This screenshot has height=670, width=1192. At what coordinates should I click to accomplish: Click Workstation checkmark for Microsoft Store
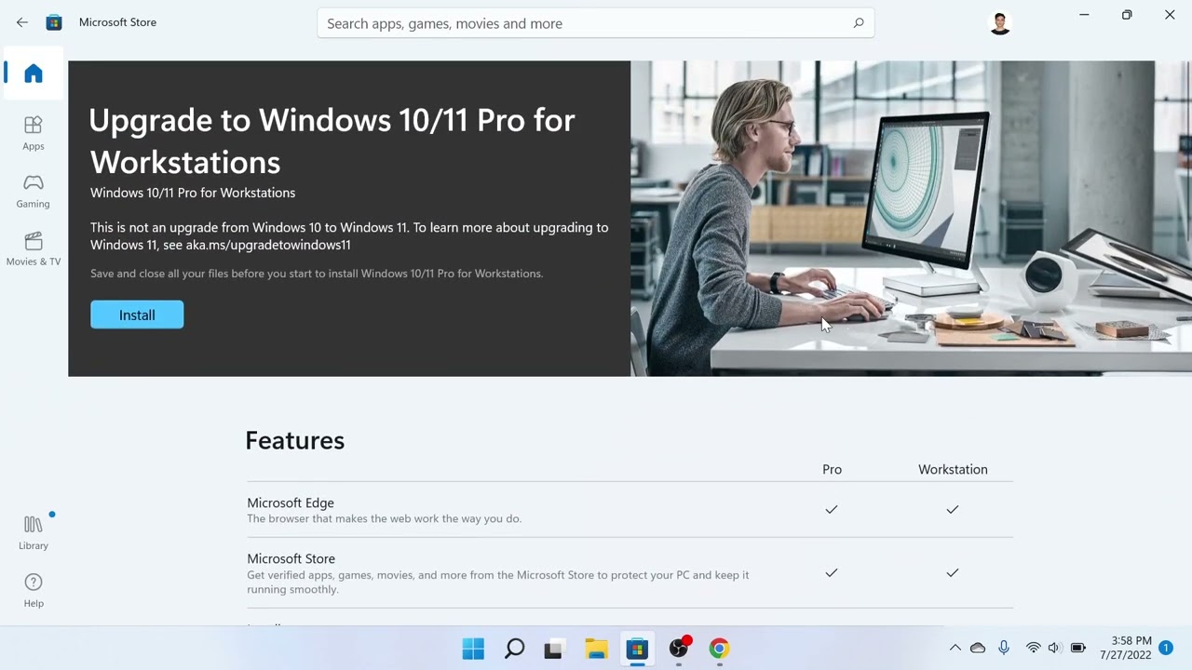pyautogui.click(x=953, y=572)
